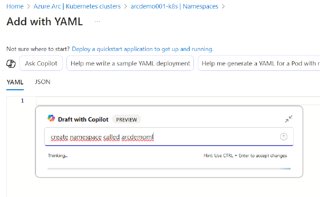This screenshot has height=197, width=320.
Task: Submit the Copilot prompt with arrow button
Action: [284, 136]
